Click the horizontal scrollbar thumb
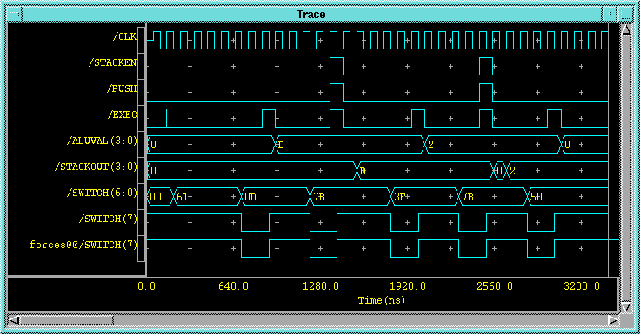The image size is (640, 334). (67, 321)
